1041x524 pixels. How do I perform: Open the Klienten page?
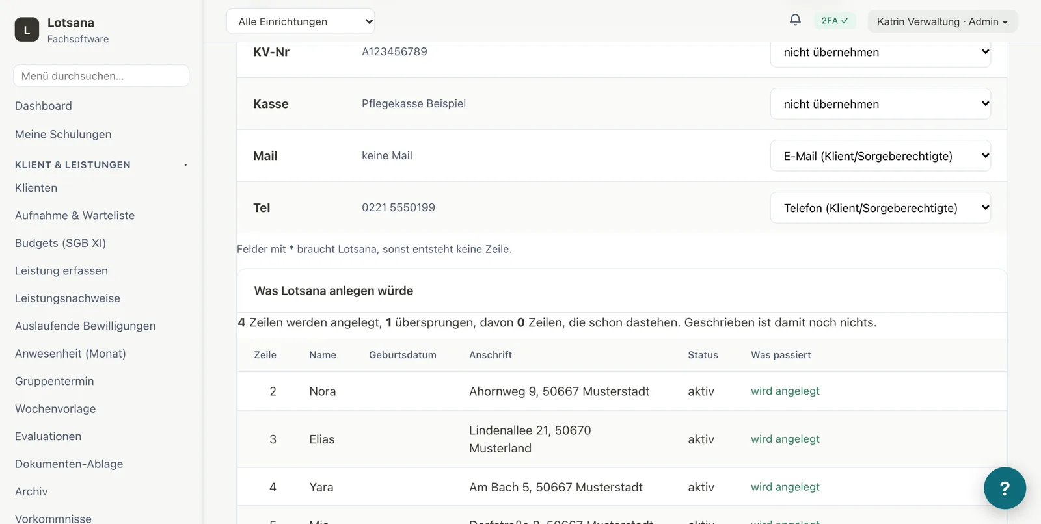tap(36, 188)
